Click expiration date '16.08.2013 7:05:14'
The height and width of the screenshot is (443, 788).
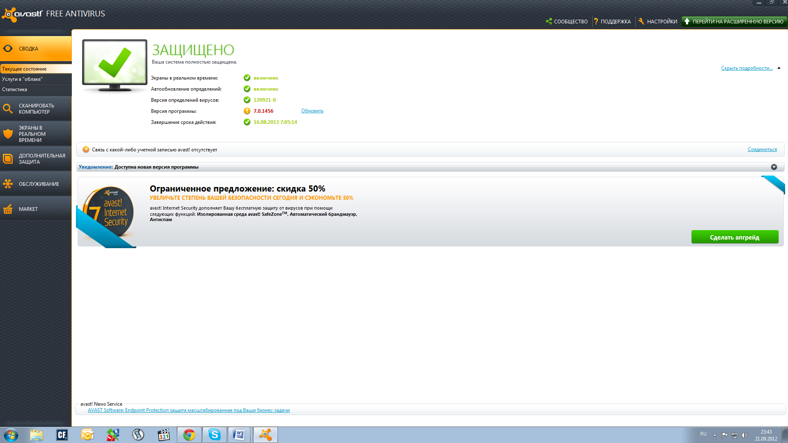click(x=275, y=122)
